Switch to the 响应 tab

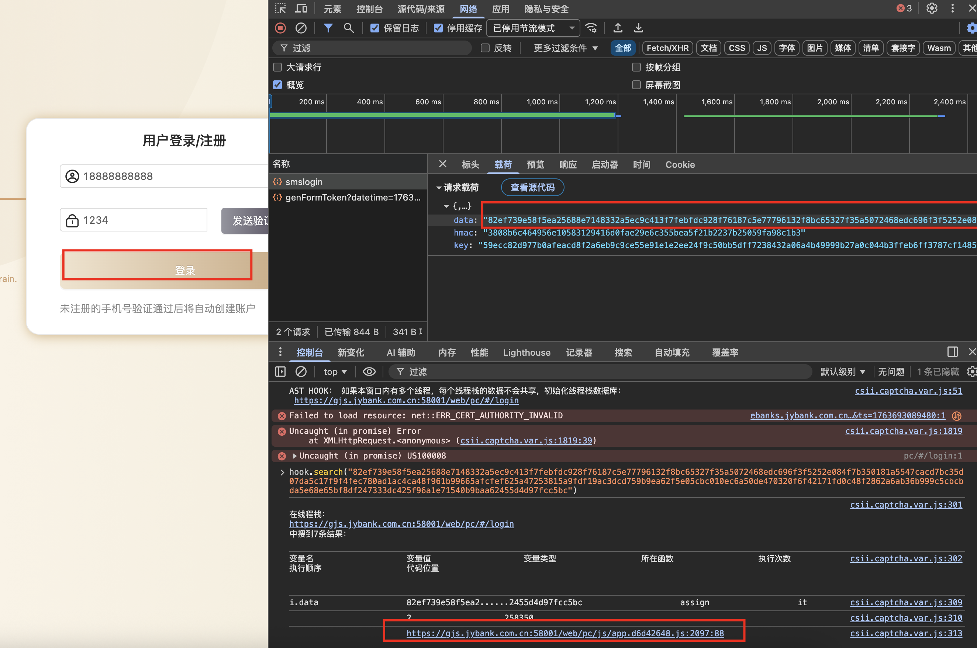click(567, 164)
